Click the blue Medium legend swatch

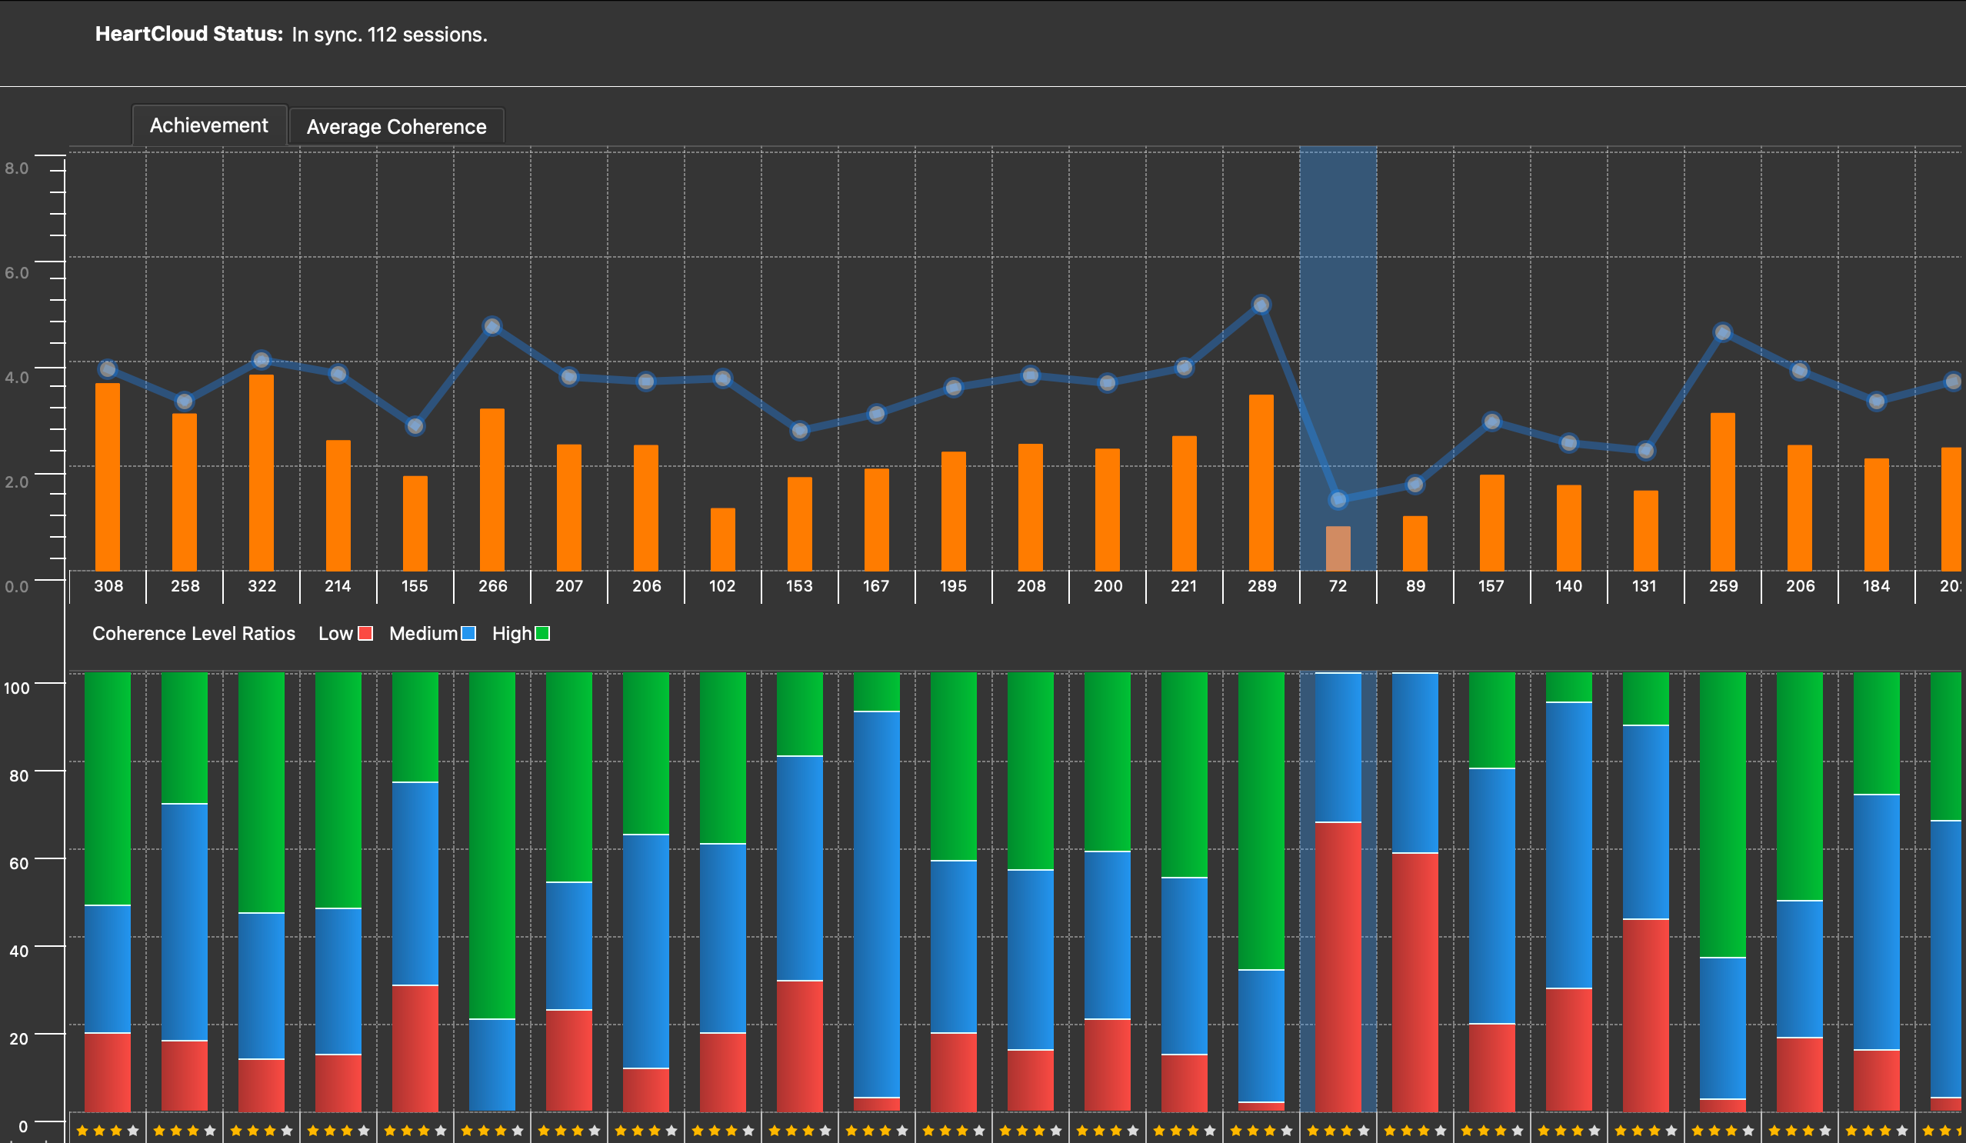click(x=468, y=634)
